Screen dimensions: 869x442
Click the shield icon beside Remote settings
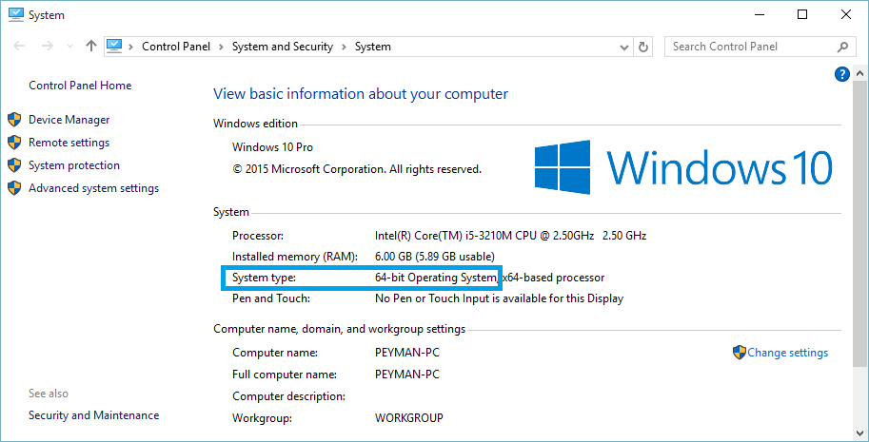[14, 143]
